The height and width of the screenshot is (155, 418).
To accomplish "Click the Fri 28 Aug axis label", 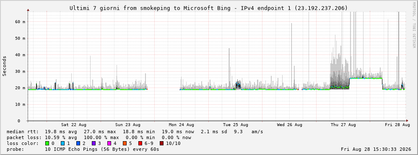I will click(x=397, y=125).
